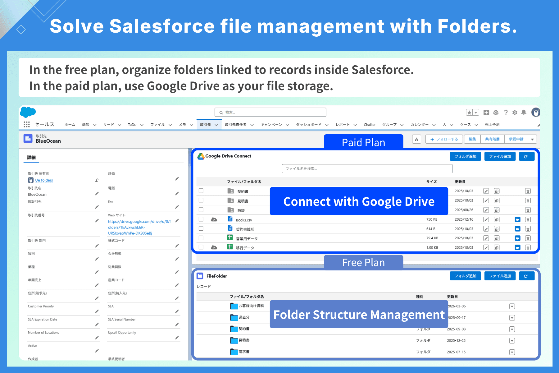Image resolution: width=559 pixels, height=373 pixels.
Task: Click ファイル追加 in the FileFolder panel
Action: (500, 276)
